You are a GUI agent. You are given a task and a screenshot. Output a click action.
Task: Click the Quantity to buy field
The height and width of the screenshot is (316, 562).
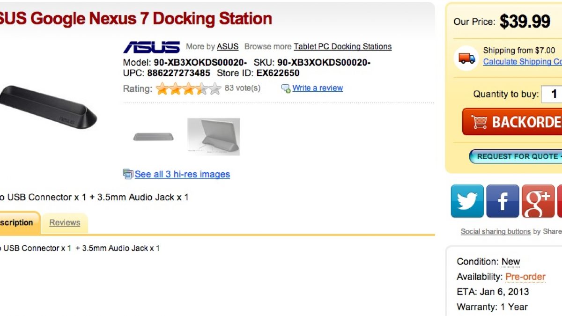553,94
